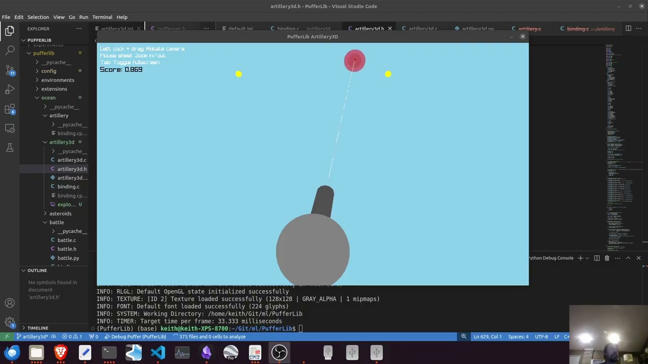This screenshot has height=364, width=648.
Task: Open Remote Explorer icon in activity bar
Action: tap(10, 128)
